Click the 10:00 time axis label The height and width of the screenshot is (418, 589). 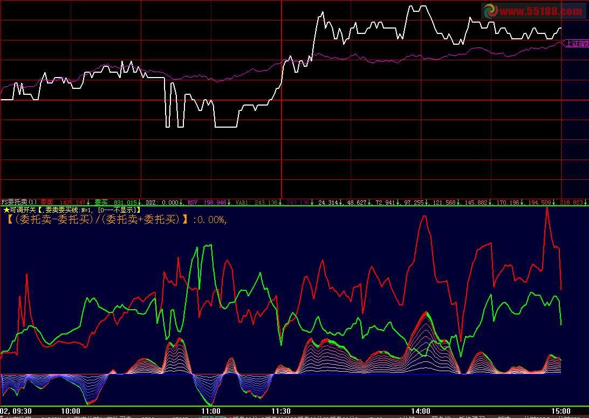pos(70,411)
